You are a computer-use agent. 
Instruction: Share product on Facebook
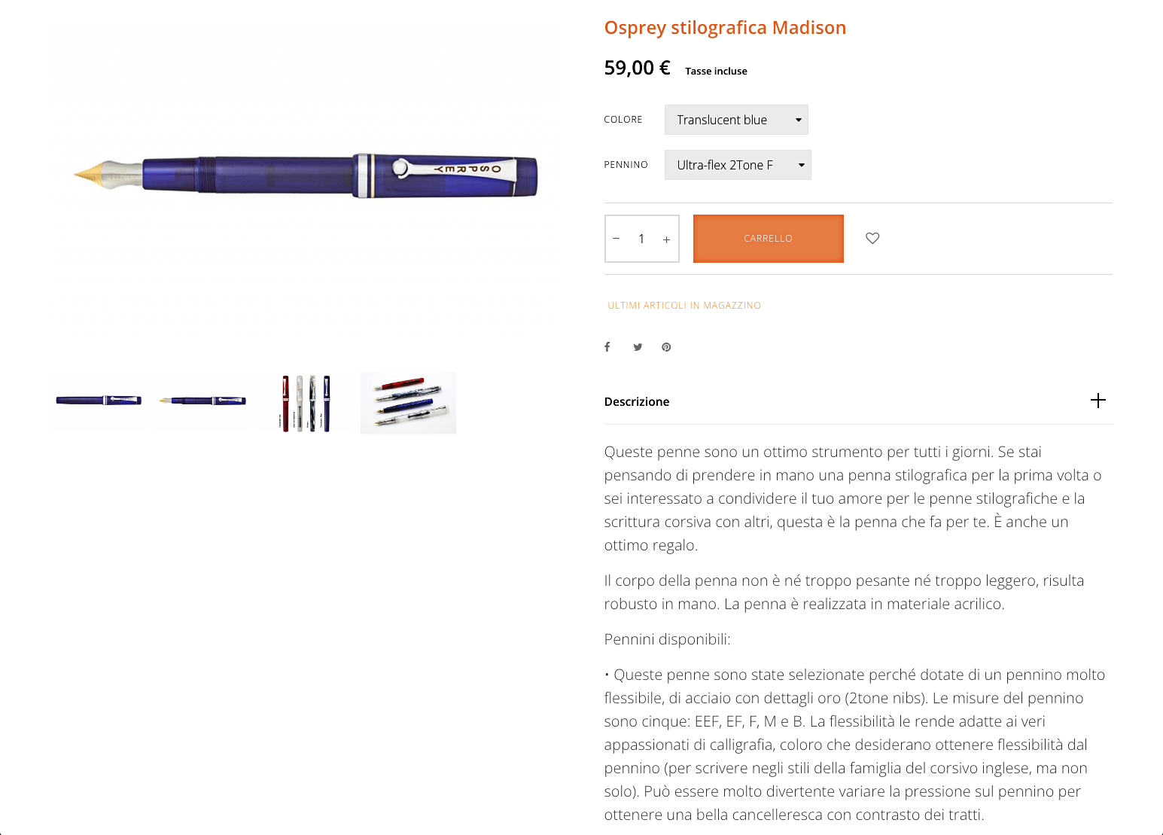tap(607, 347)
